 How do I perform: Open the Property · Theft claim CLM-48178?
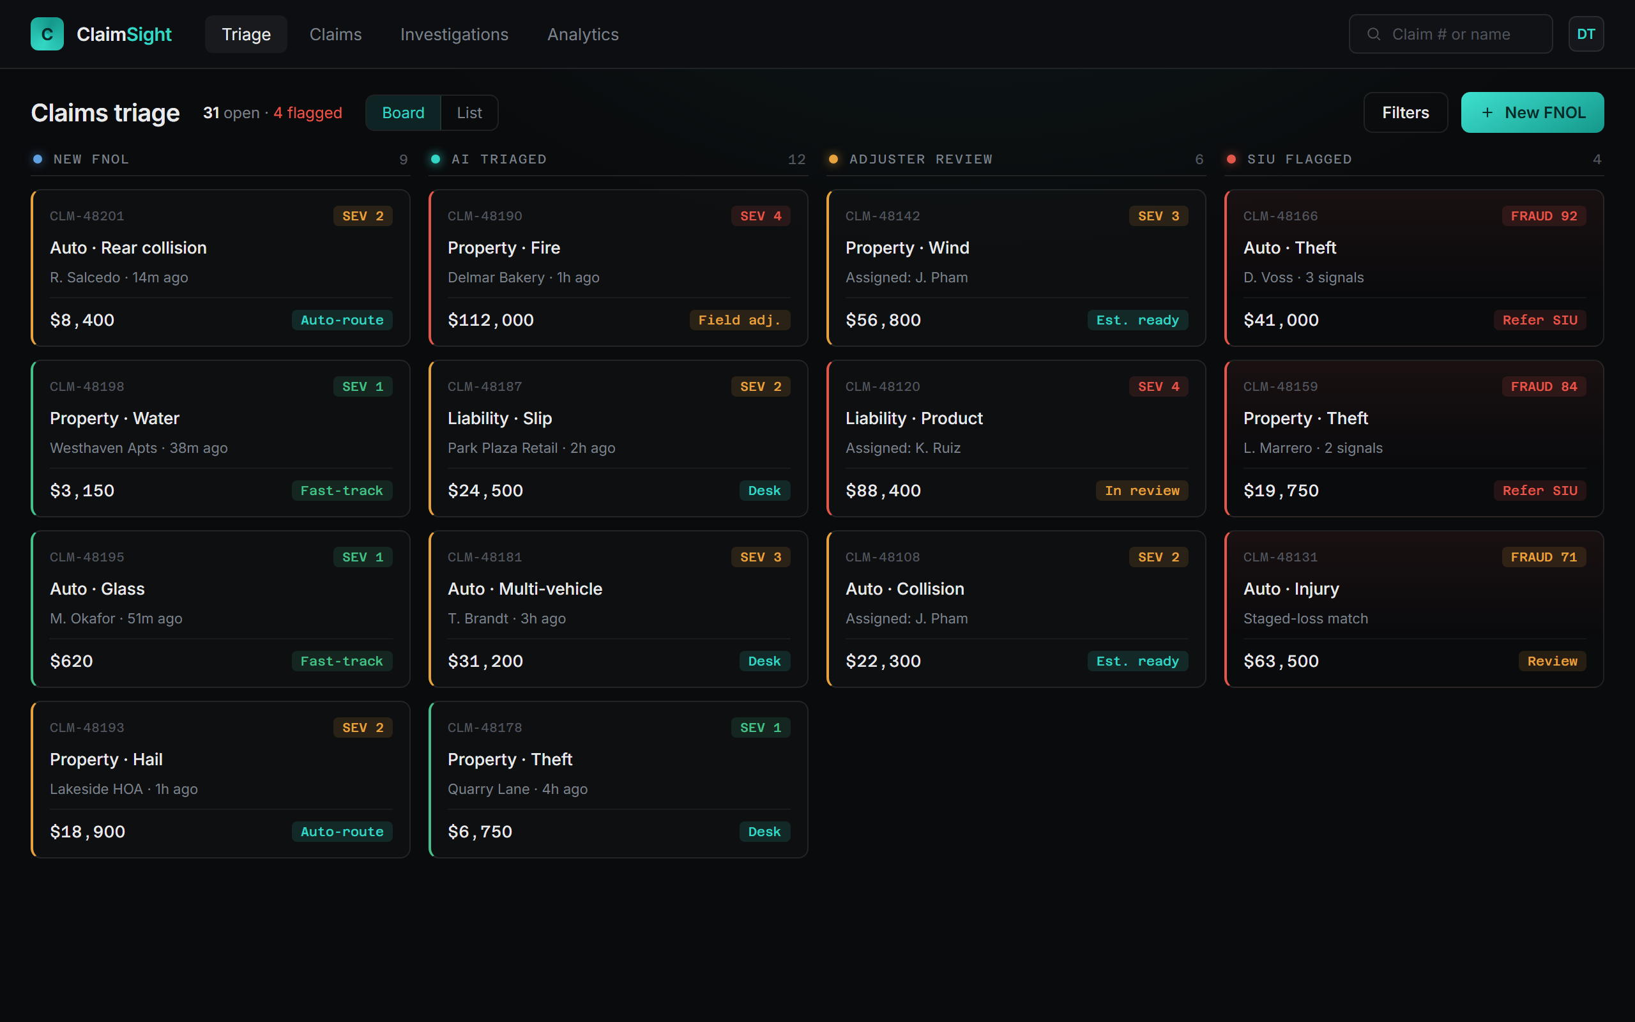point(618,779)
